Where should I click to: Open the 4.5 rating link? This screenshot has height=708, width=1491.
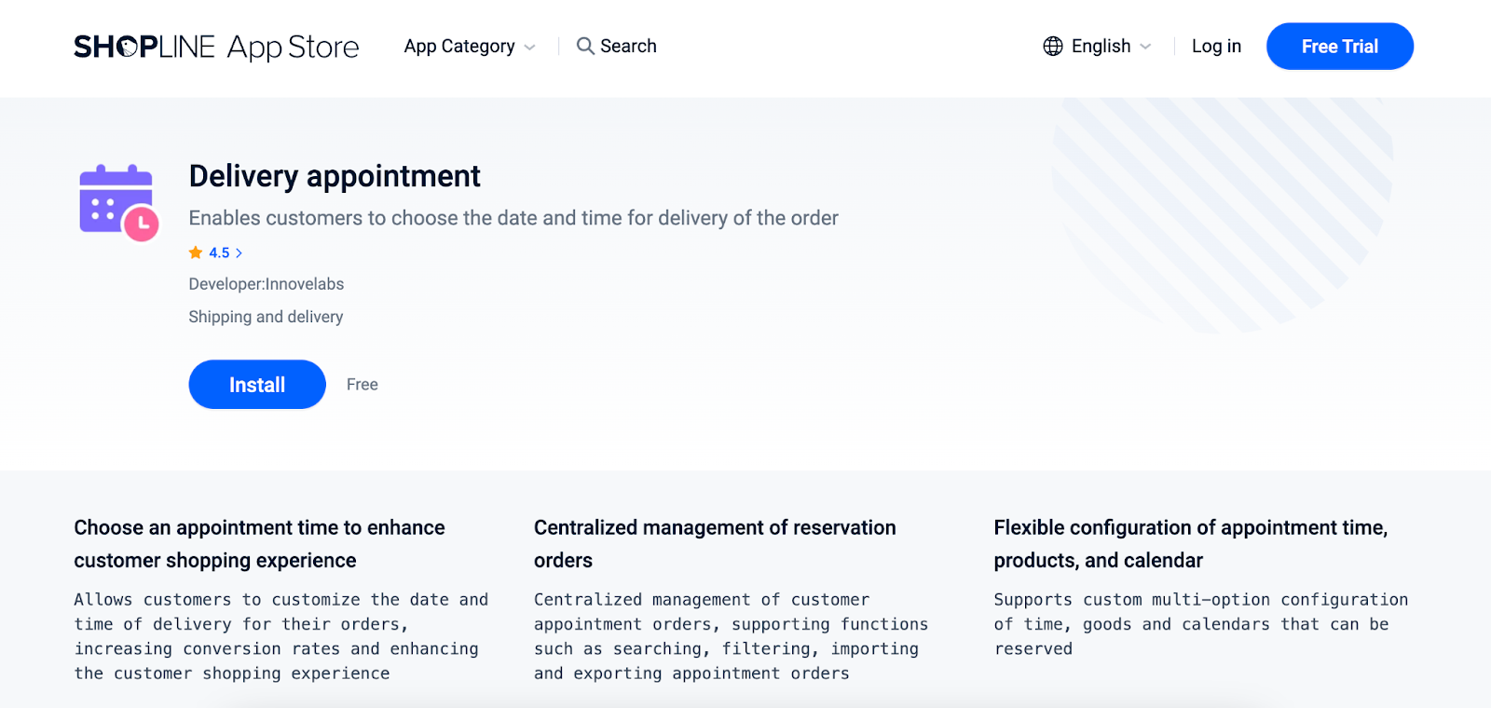(219, 252)
